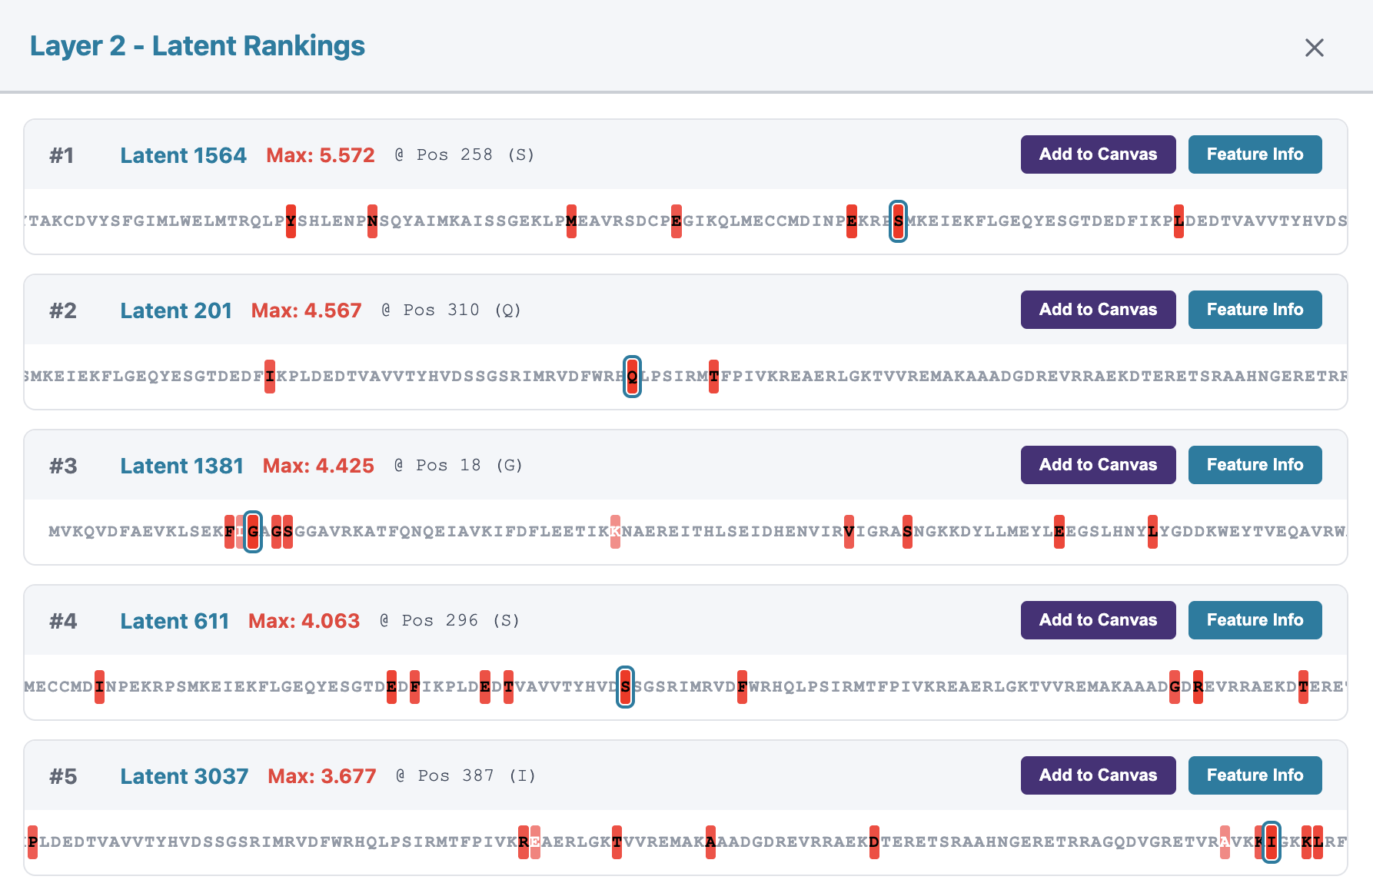The image size is (1373, 893).
Task: Select circled S residue in Latent 1564 sequence
Action: click(x=898, y=221)
